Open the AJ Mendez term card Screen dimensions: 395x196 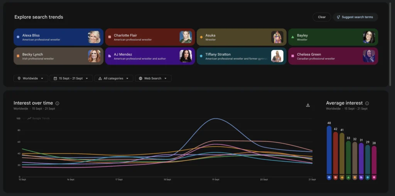pyautogui.click(x=150, y=56)
